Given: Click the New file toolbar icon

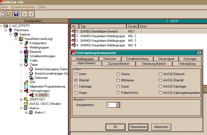Looking at the screenshot, I should click(x=4, y=14).
